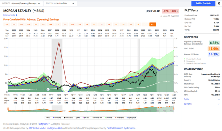Click the split marker circle on the chart

coord(48,89)
